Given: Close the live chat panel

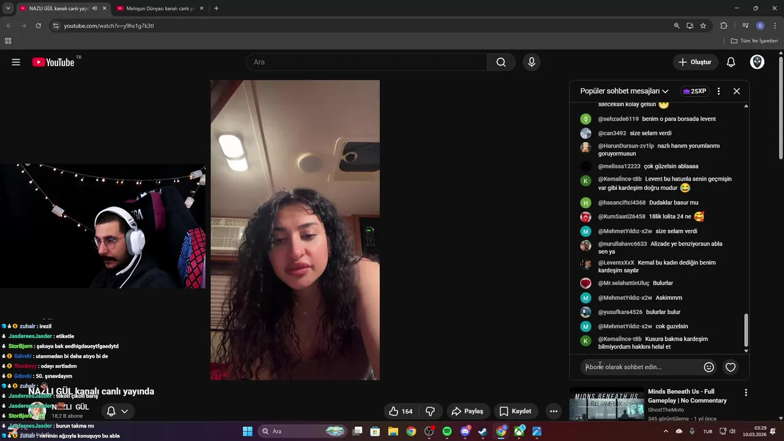Looking at the screenshot, I should (737, 91).
